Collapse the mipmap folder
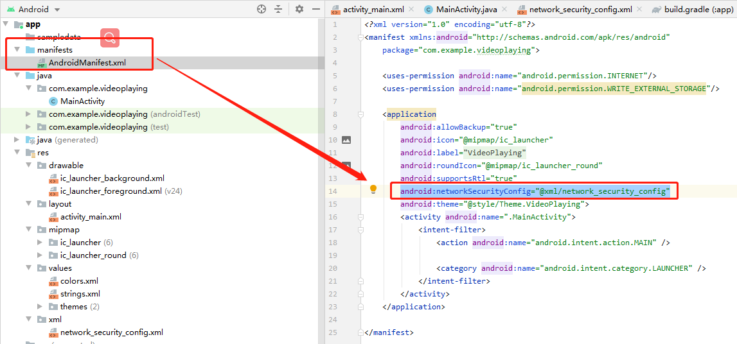Screen dimensions: 737x344 click(29, 230)
